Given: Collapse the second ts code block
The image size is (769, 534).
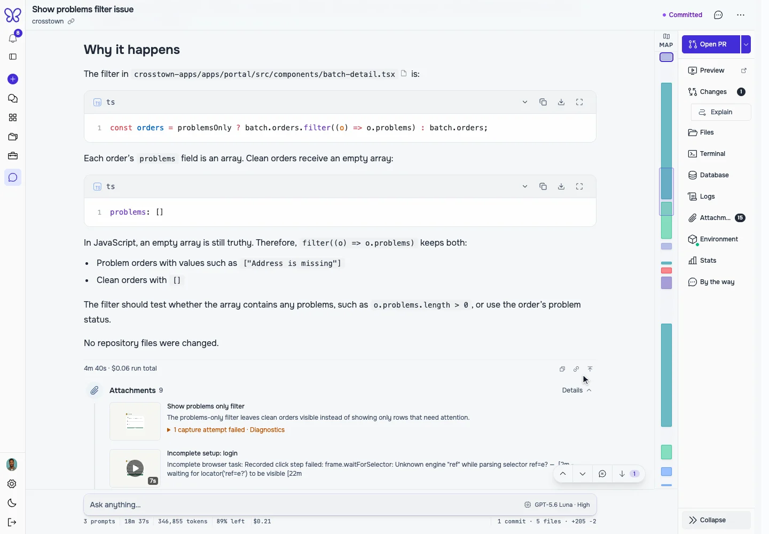Looking at the screenshot, I should coord(525,186).
